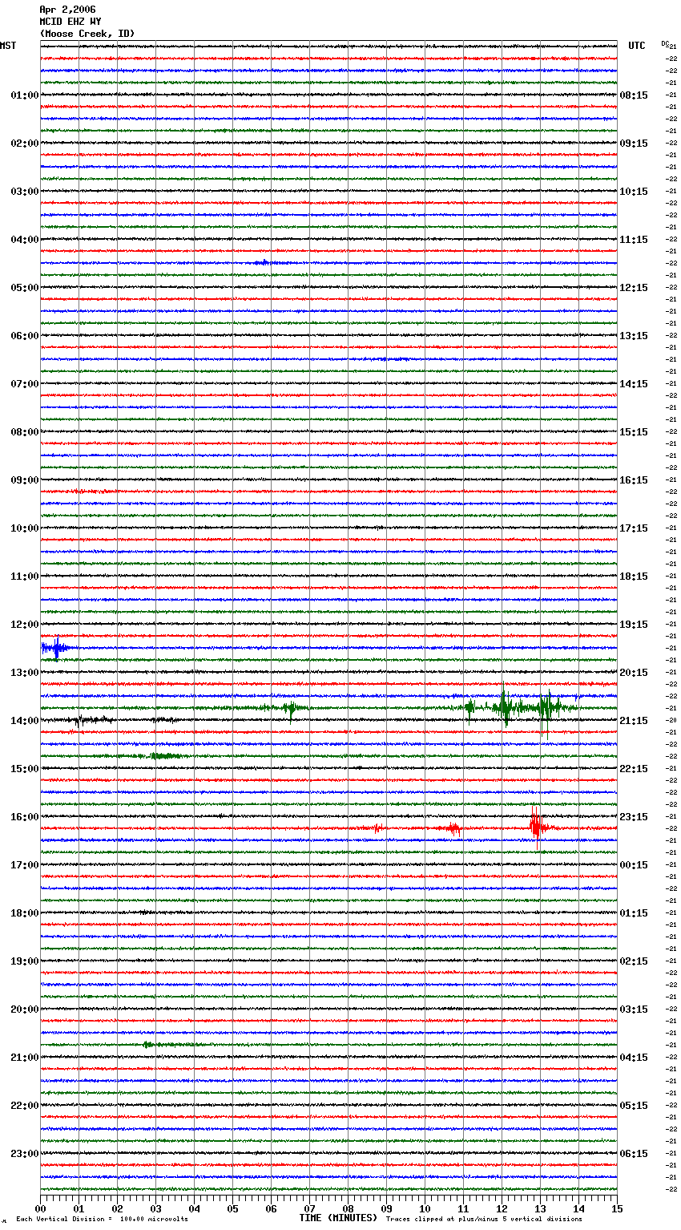The width and height of the screenshot is (681, 1230).
Task: Click the 18:00 MST time label
Action: (25, 913)
